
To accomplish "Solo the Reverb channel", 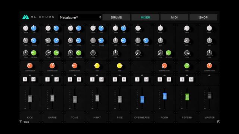I will [x=182, y=79].
